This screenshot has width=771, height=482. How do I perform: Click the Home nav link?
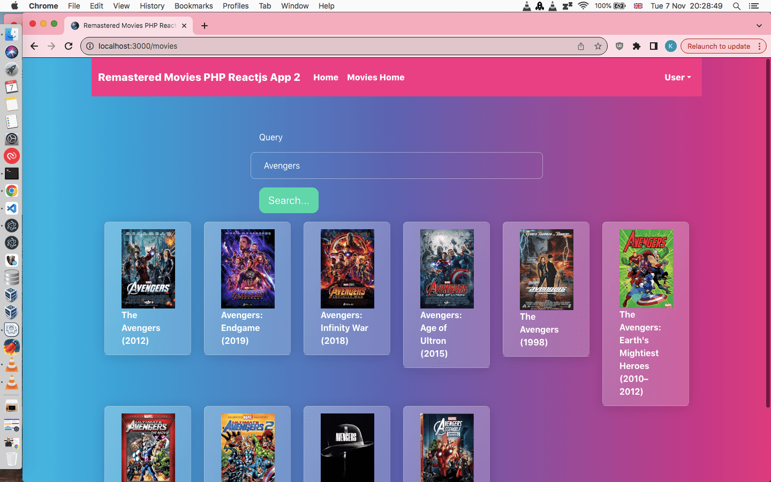[326, 77]
